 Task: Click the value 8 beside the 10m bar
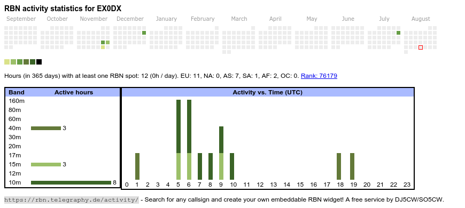114,182
